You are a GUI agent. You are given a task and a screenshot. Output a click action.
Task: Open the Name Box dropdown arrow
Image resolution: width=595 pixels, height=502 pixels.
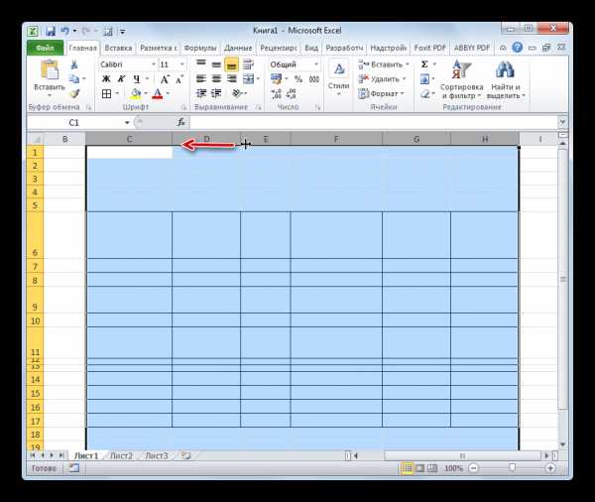127,123
